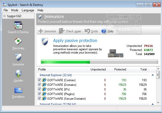Viewport: 162px width, 113px height.
Task: Open the Language menu
Action: (28, 10)
